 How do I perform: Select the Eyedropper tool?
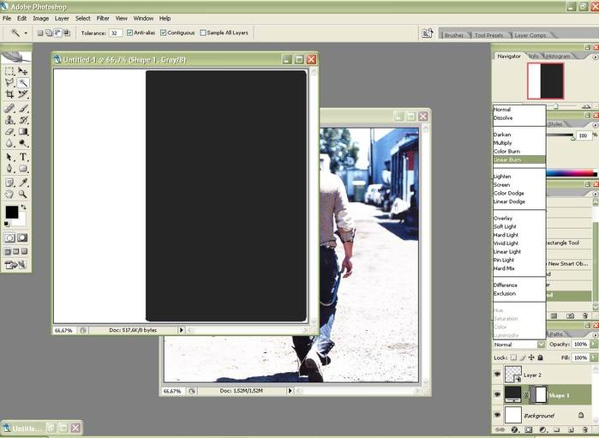(x=23, y=183)
